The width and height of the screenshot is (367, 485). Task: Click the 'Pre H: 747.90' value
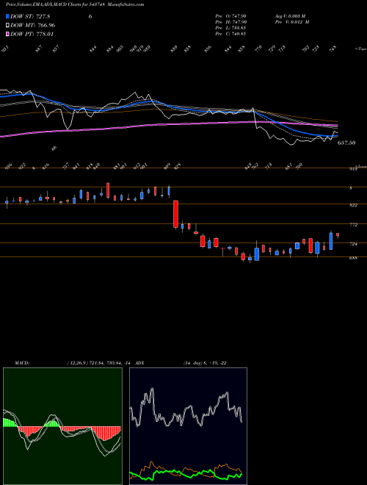pyautogui.click(x=230, y=22)
